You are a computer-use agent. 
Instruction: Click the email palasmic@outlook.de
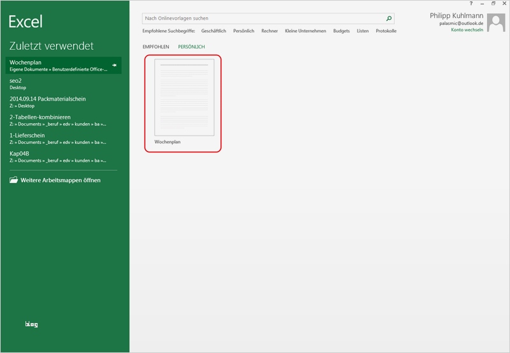point(461,24)
